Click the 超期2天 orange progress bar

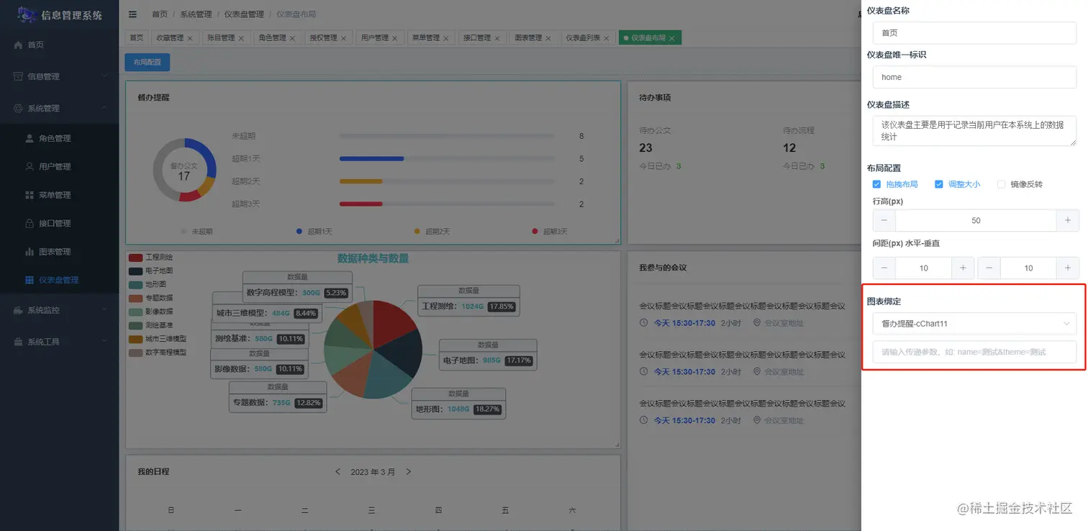[x=361, y=181]
